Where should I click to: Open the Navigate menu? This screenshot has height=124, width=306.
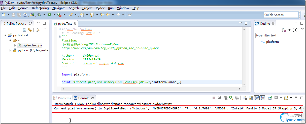tap(59, 8)
